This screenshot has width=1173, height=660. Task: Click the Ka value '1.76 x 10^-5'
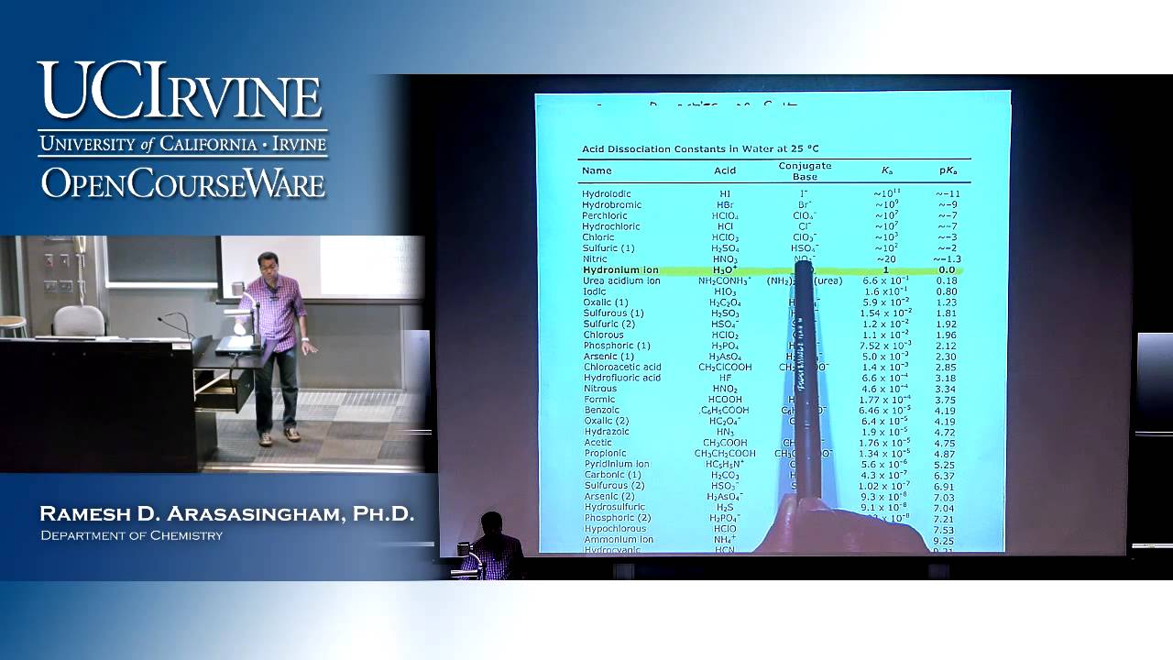(884, 443)
